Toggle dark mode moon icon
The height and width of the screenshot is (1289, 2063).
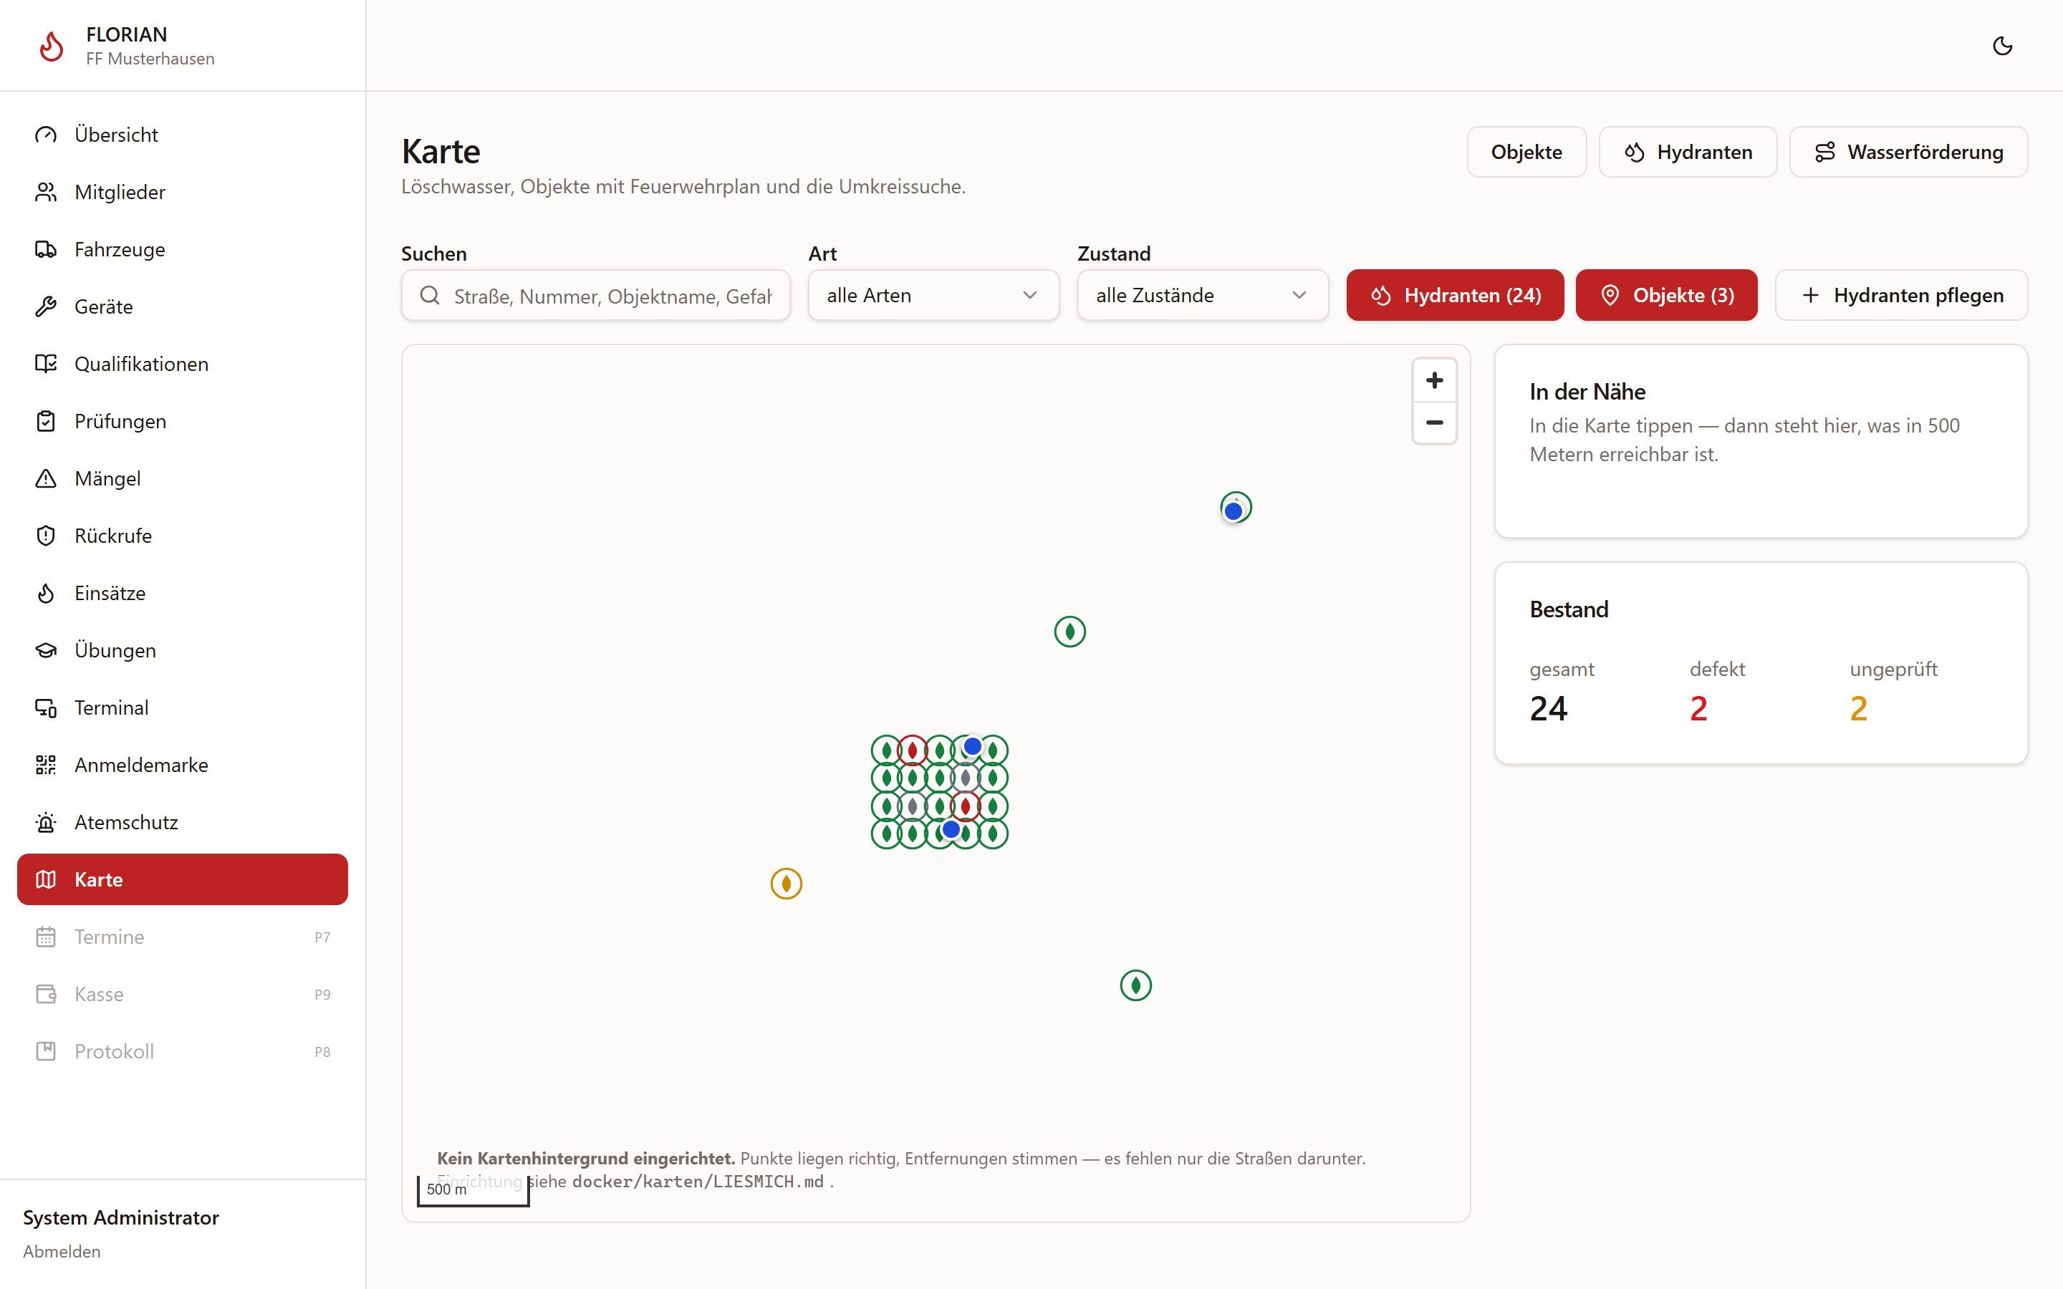pyautogui.click(x=2001, y=46)
